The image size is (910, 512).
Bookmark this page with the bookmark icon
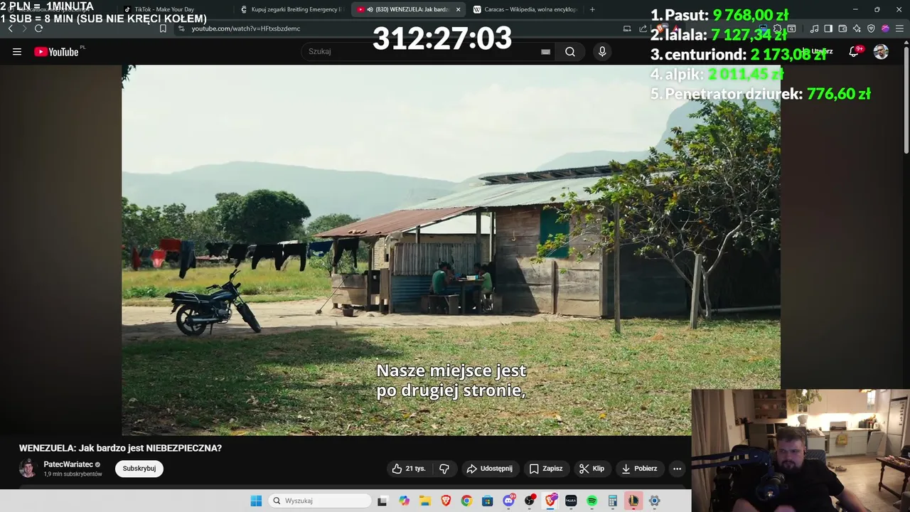click(x=163, y=28)
